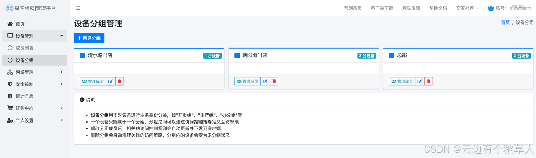This screenshot has height=158, width=536.
Task: Go to 官网首页 in top bar
Action: point(353,8)
